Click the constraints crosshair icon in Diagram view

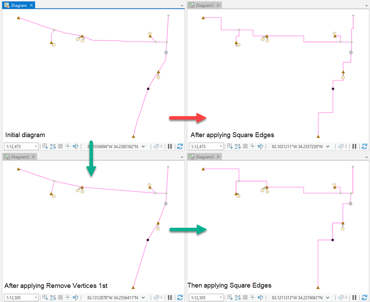coord(68,146)
